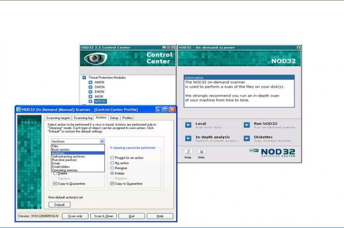
Task: Open the Archives object type dropdown
Action: click(x=102, y=141)
